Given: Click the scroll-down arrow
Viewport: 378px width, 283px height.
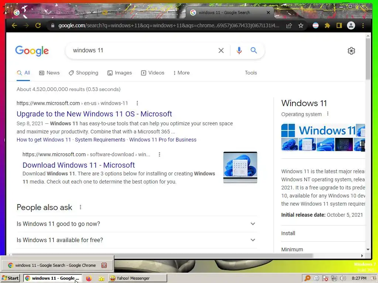Looking at the screenshot, I should click(x=368, y=249).
